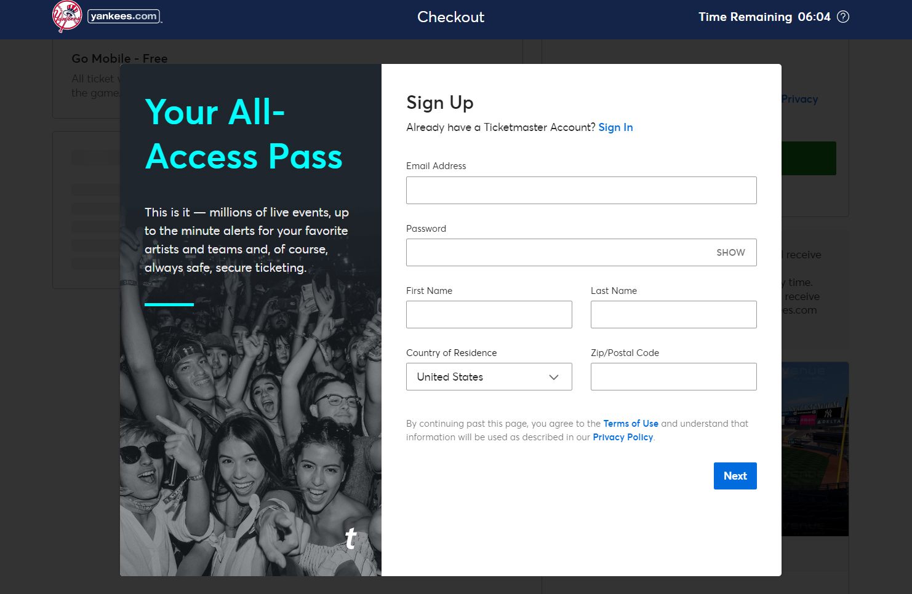Click into the Last Name field

pos(673,315)
